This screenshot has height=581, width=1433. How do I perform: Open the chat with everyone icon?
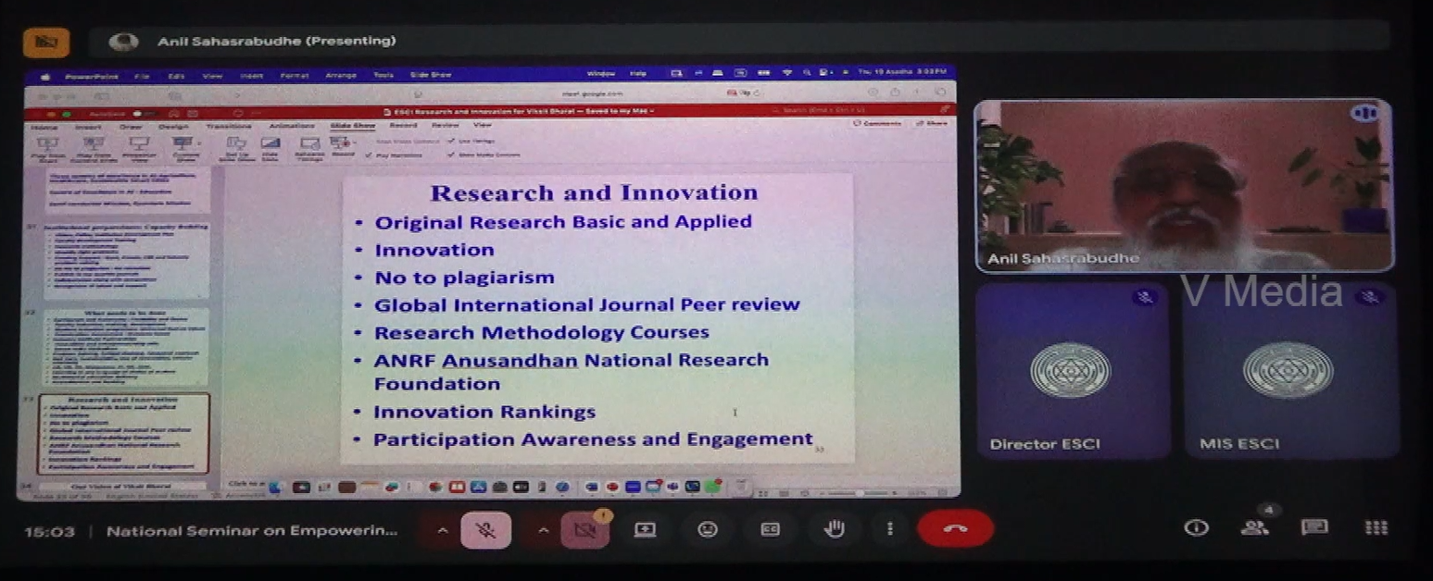(1314, 527)
